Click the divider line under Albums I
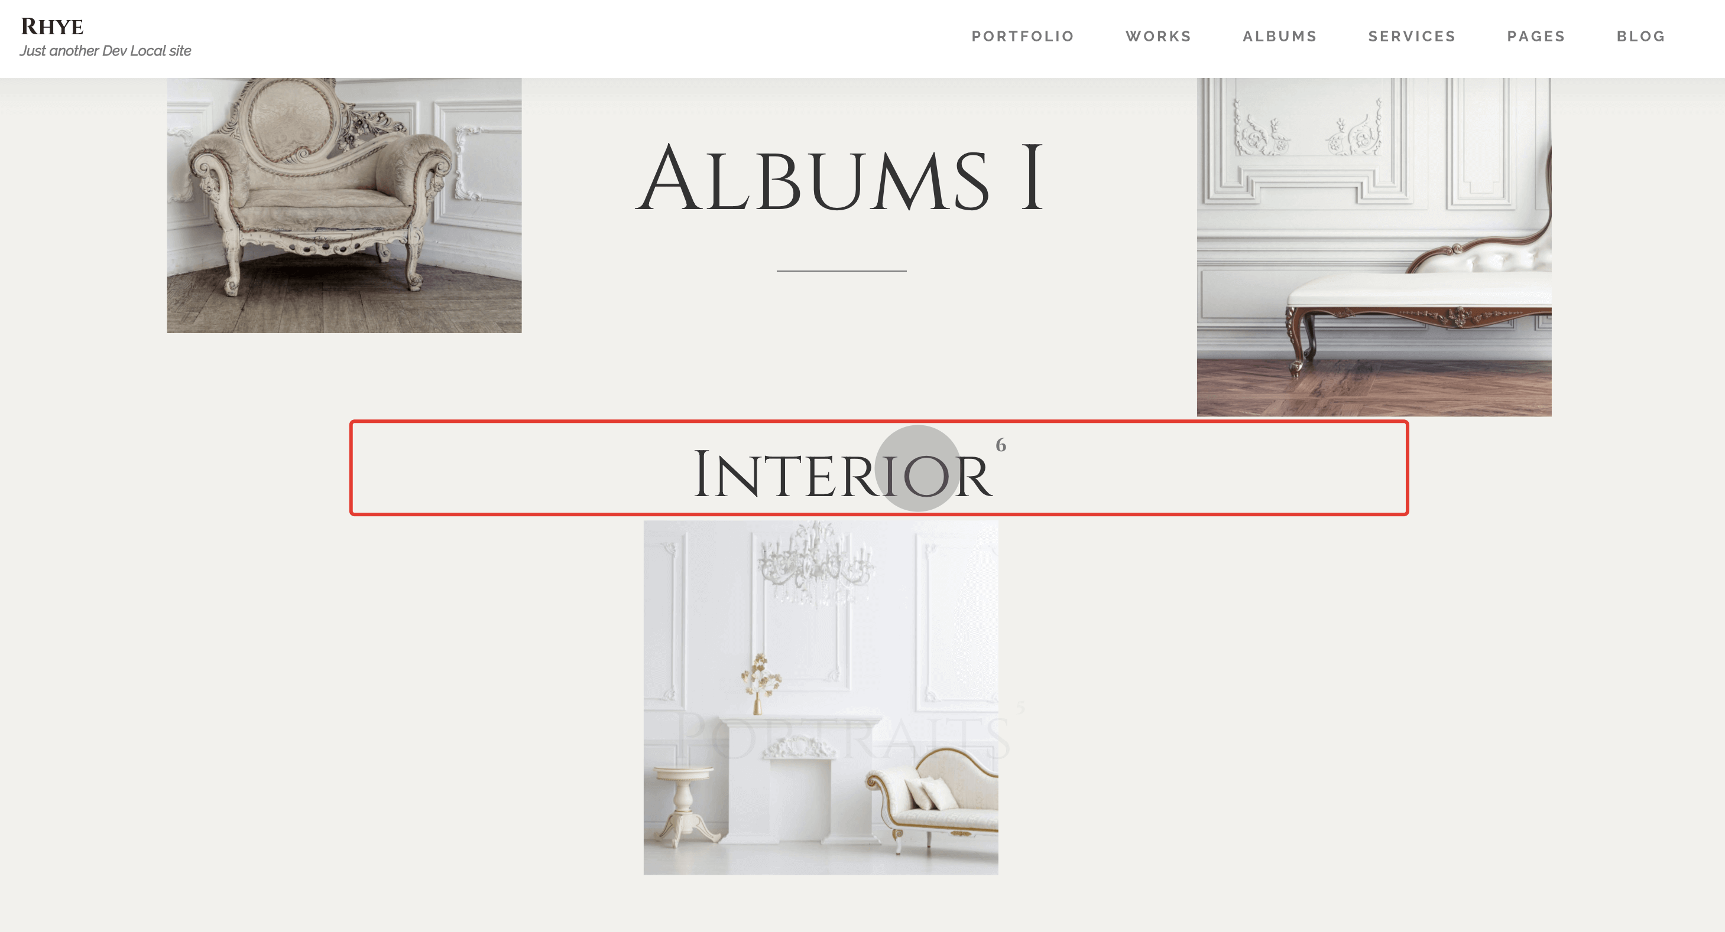Image resolution: width=1725 pixels, height=932 pixels. click(842, 271)
